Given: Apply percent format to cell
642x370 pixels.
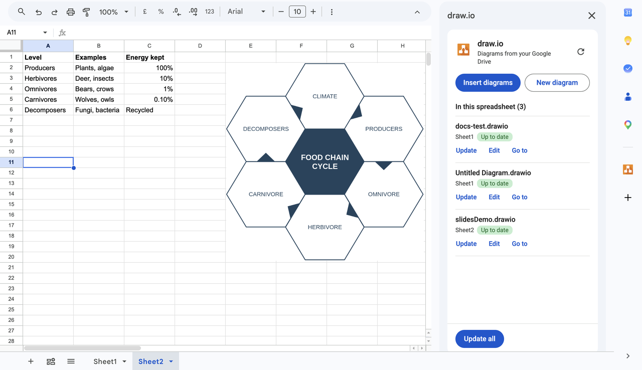Looking at the screenshot, I should click(160, 12).
